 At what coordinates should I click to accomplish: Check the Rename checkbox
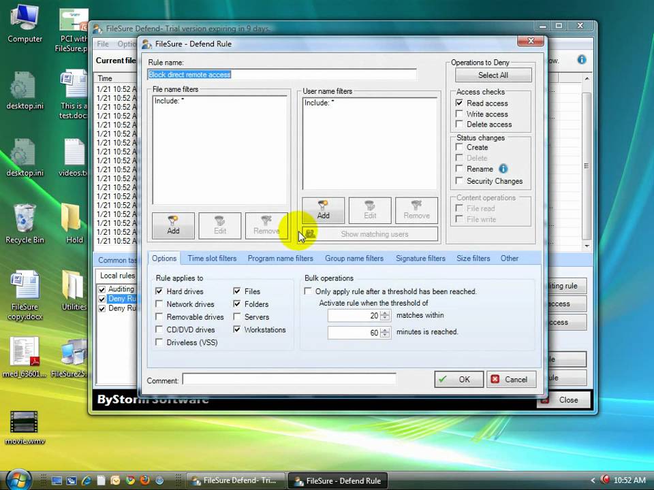tap(459, 168)
